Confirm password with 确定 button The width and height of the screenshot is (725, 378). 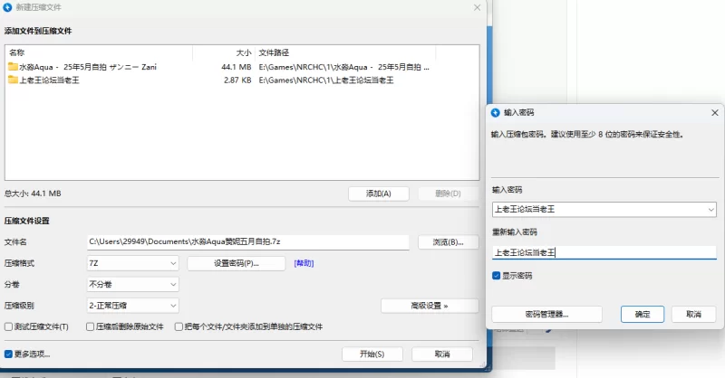click(643, 315)
